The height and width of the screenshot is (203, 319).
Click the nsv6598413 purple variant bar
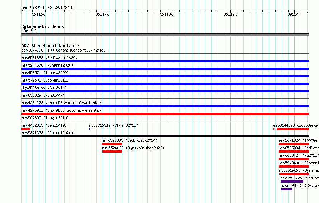pos(286,189)
